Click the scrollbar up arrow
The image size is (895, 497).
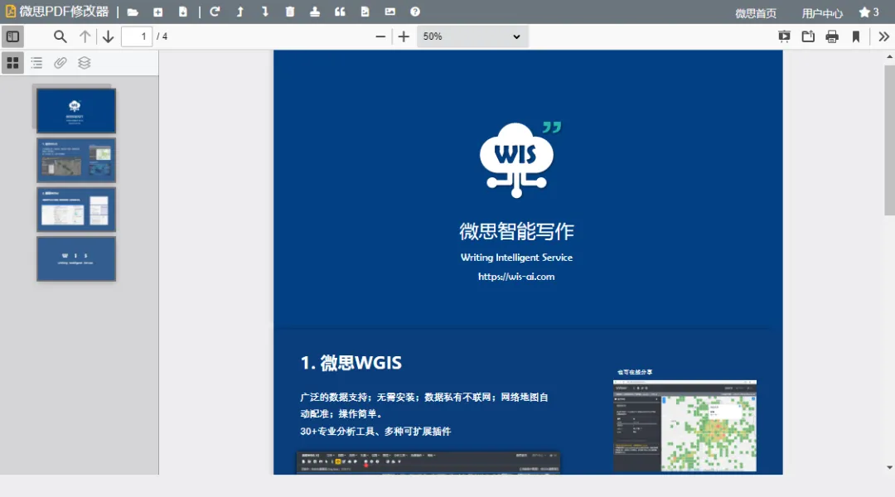pos(889,56)
